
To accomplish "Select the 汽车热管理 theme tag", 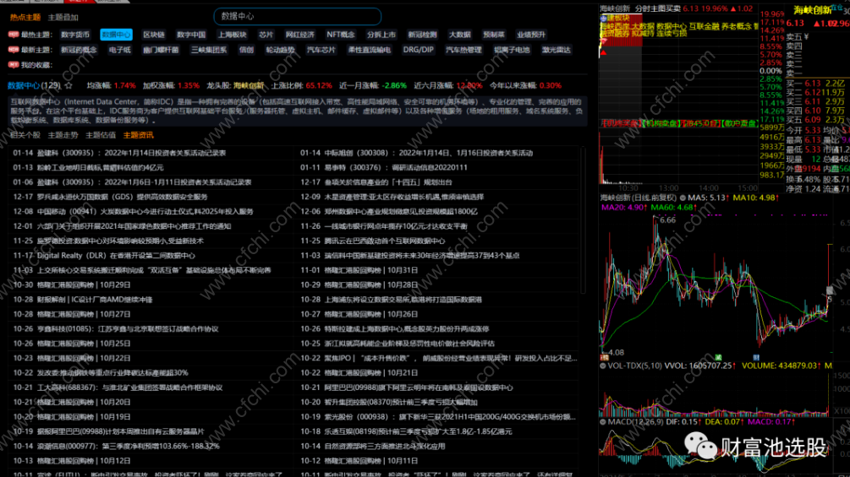I will tap(463, 50).
